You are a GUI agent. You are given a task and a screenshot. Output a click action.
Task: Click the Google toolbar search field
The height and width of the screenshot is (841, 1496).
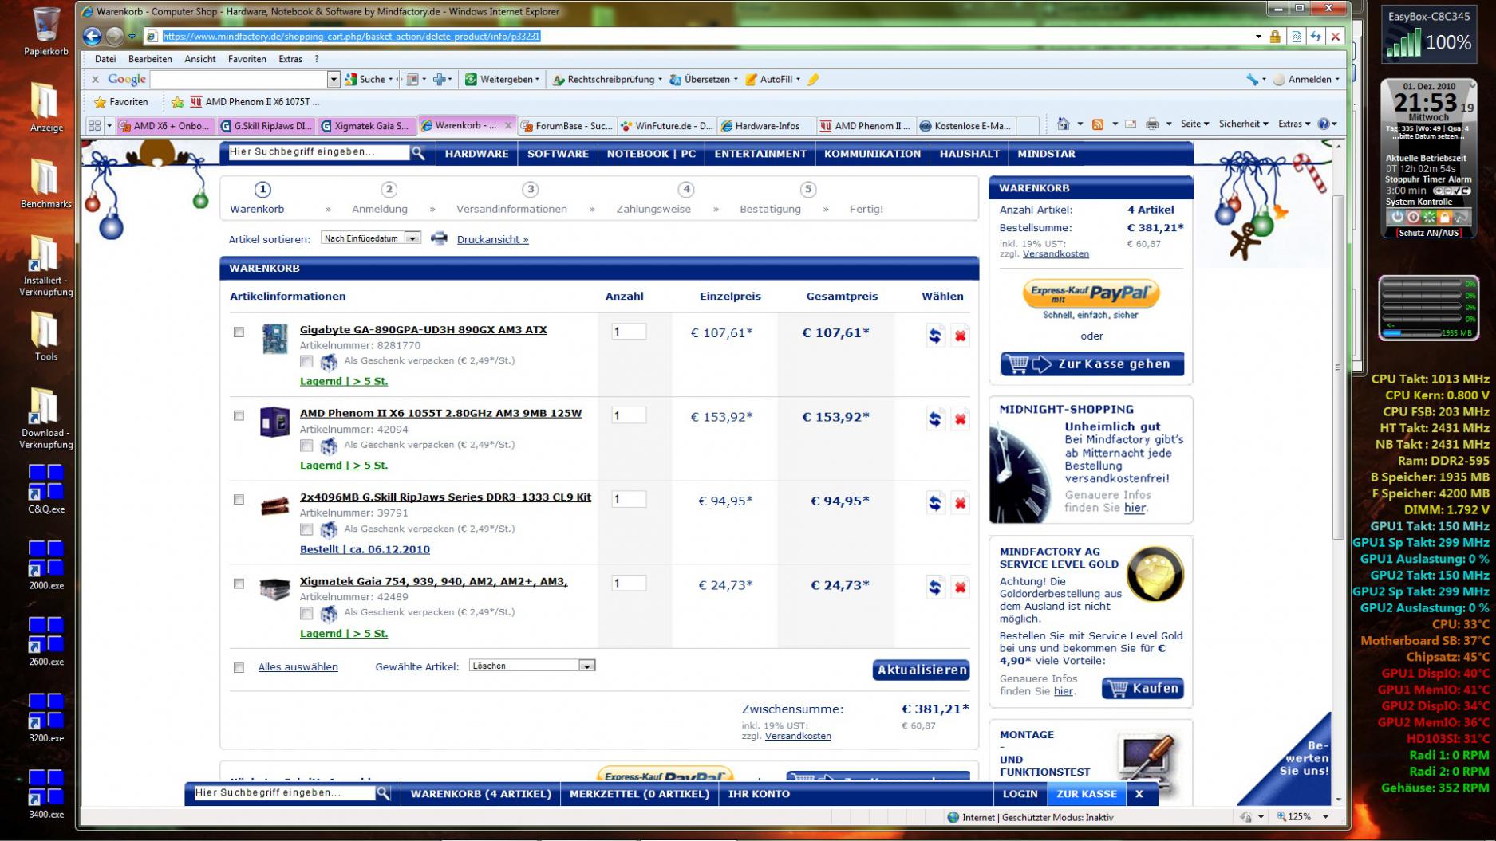239,80
